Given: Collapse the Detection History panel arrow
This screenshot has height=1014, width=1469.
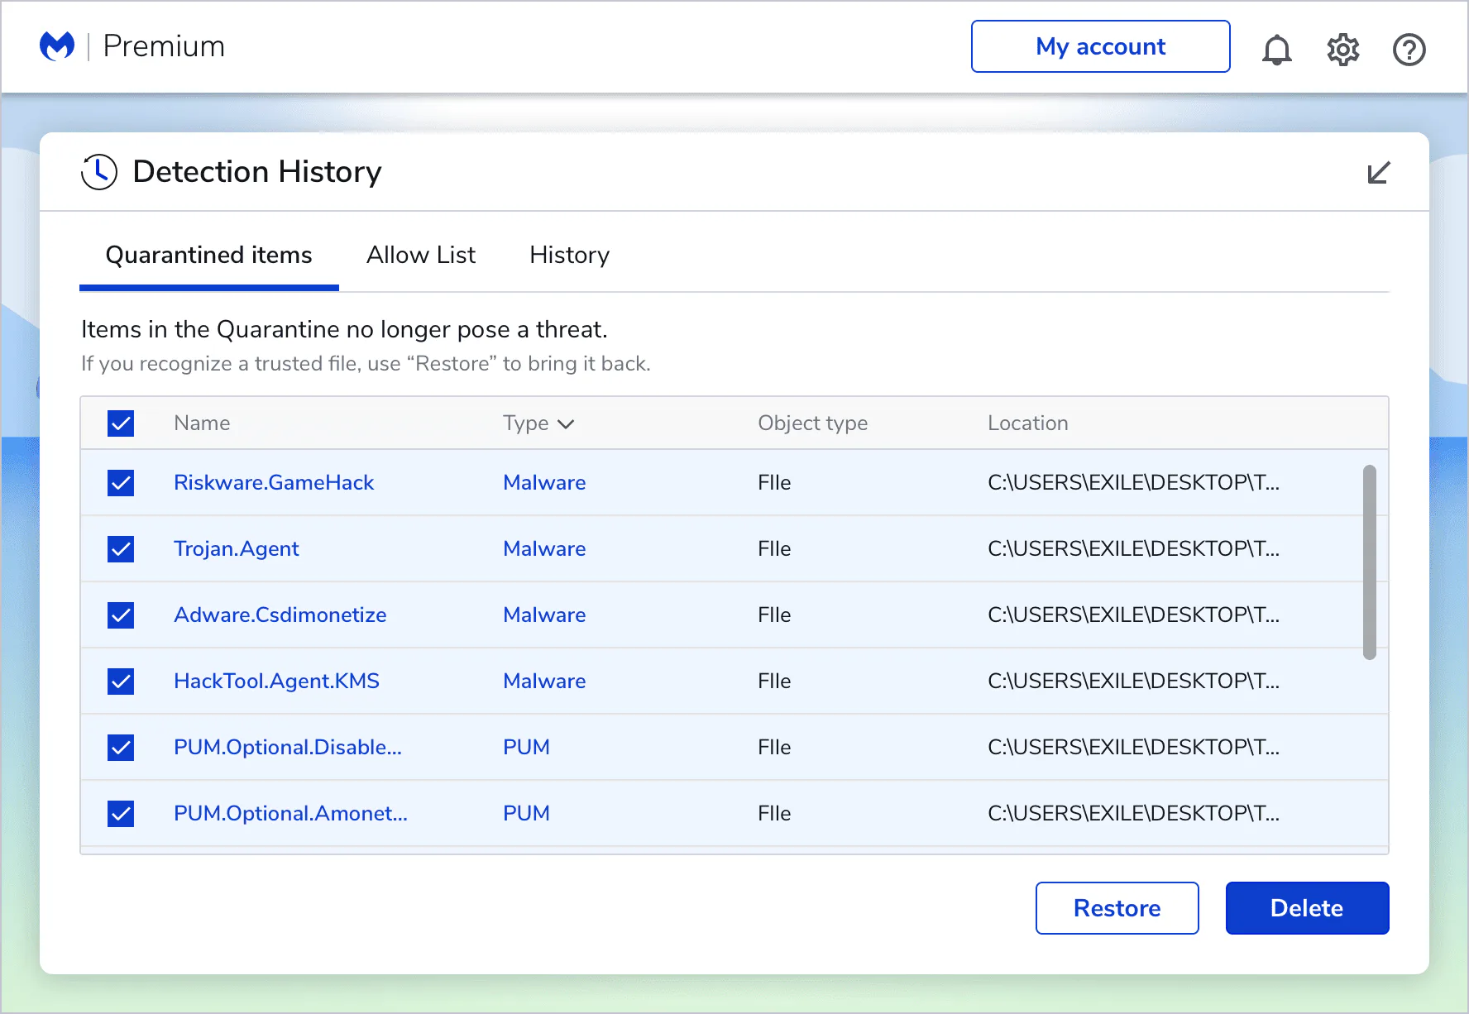Looking at the screenshot, I should click(1379, 173).
